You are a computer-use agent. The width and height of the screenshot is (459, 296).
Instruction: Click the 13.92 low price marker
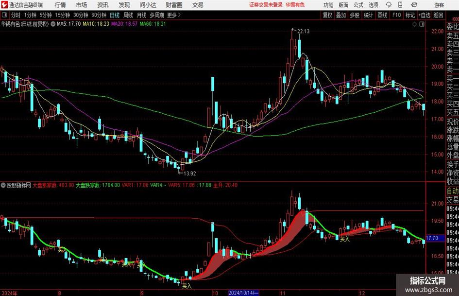(x=189, y=174)
